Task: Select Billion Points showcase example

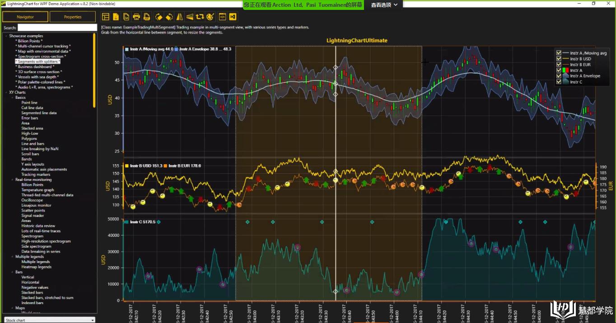Action: point(29,41)
